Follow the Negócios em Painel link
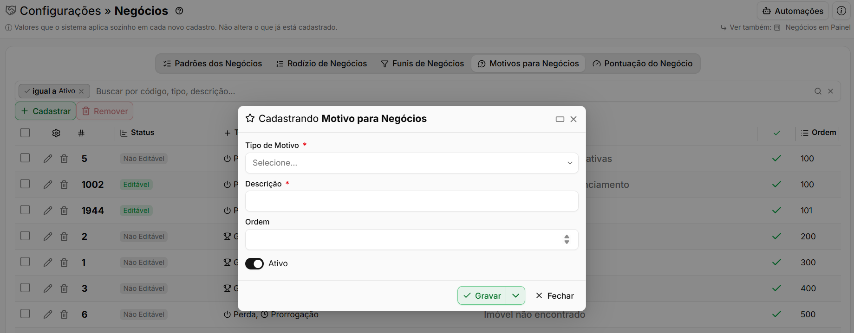This screenshot has width=854, height=333. coord(813,27)
